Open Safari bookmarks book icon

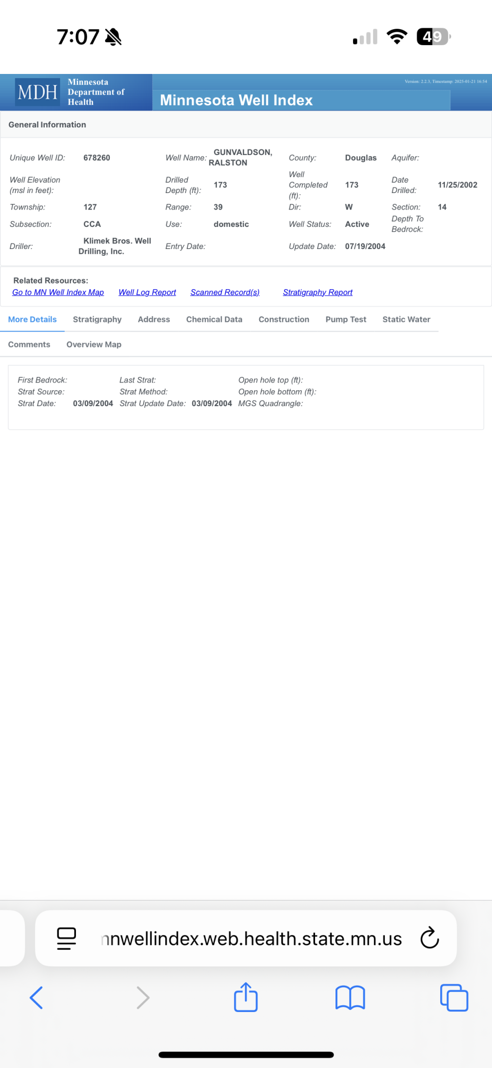click(350, 998)
